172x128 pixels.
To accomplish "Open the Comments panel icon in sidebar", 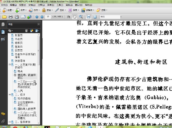I will pyautogui.click(x=3, y=114).
